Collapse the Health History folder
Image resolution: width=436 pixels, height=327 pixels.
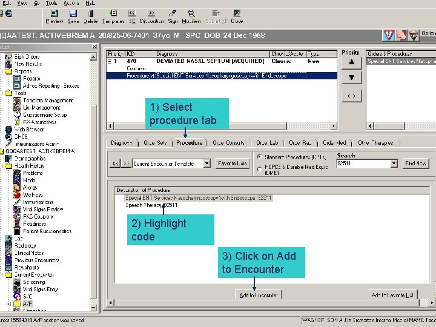point(2,166)
